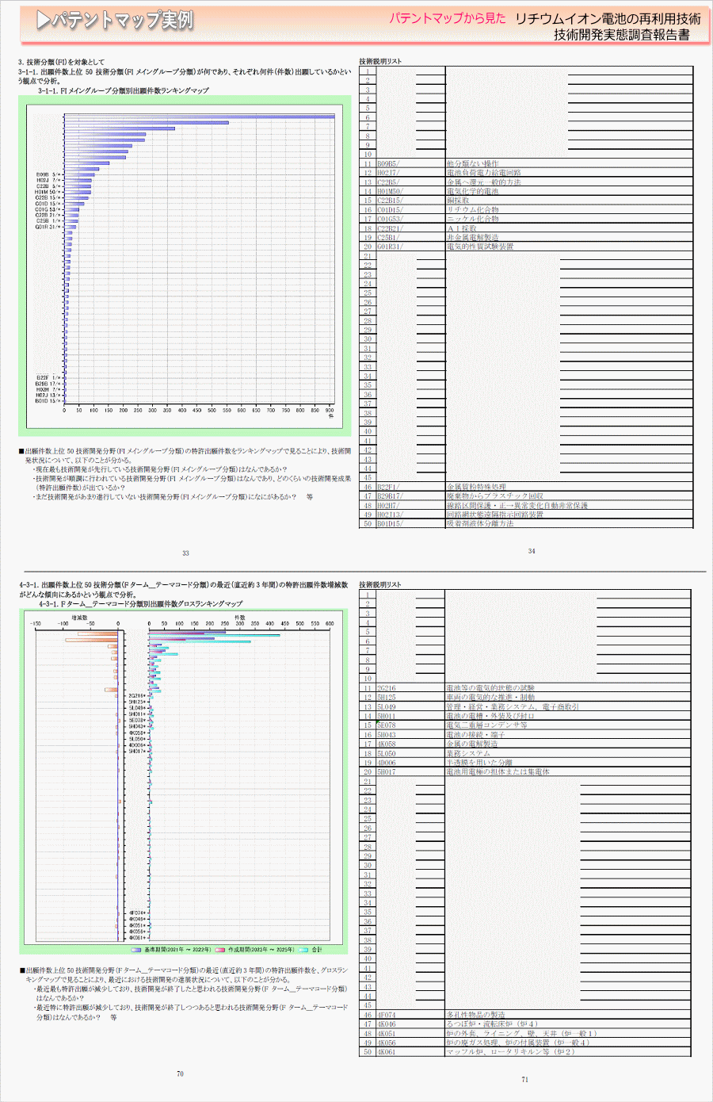This screenshot has height=1102, width=713.
Task: Click the G01R31/ code cell
Action: 390,247
